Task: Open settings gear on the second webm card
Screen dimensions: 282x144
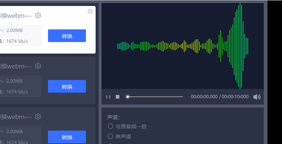Action: (38, 66)
